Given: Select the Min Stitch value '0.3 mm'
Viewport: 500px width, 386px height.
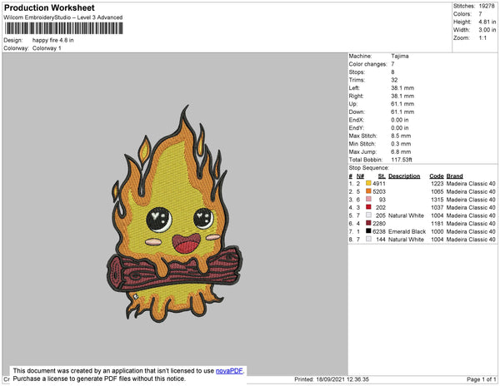Looking at the screenshot, I should [401, 144].
